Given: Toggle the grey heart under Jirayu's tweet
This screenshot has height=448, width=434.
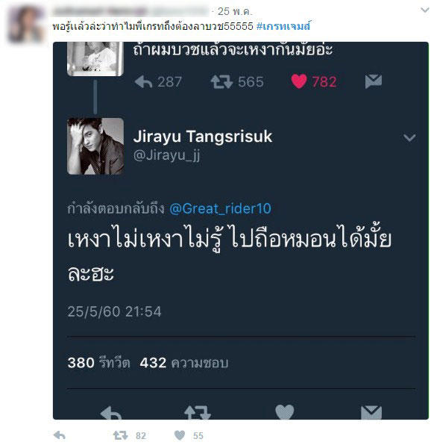Looking at the screenshot, I should [284, 412].
